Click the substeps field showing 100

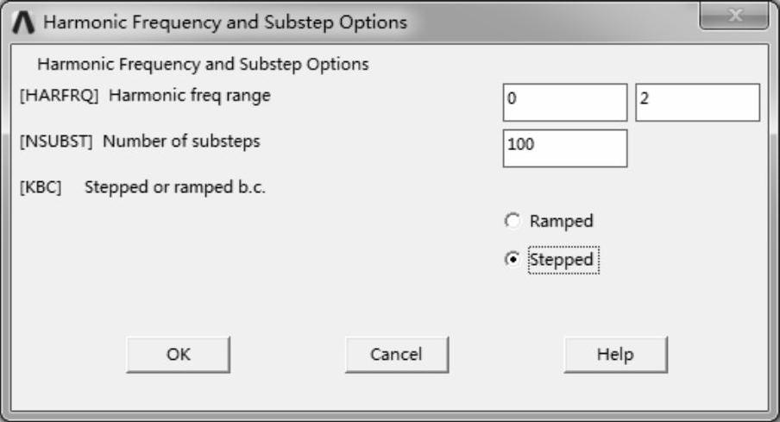click(x=564, y=148)
